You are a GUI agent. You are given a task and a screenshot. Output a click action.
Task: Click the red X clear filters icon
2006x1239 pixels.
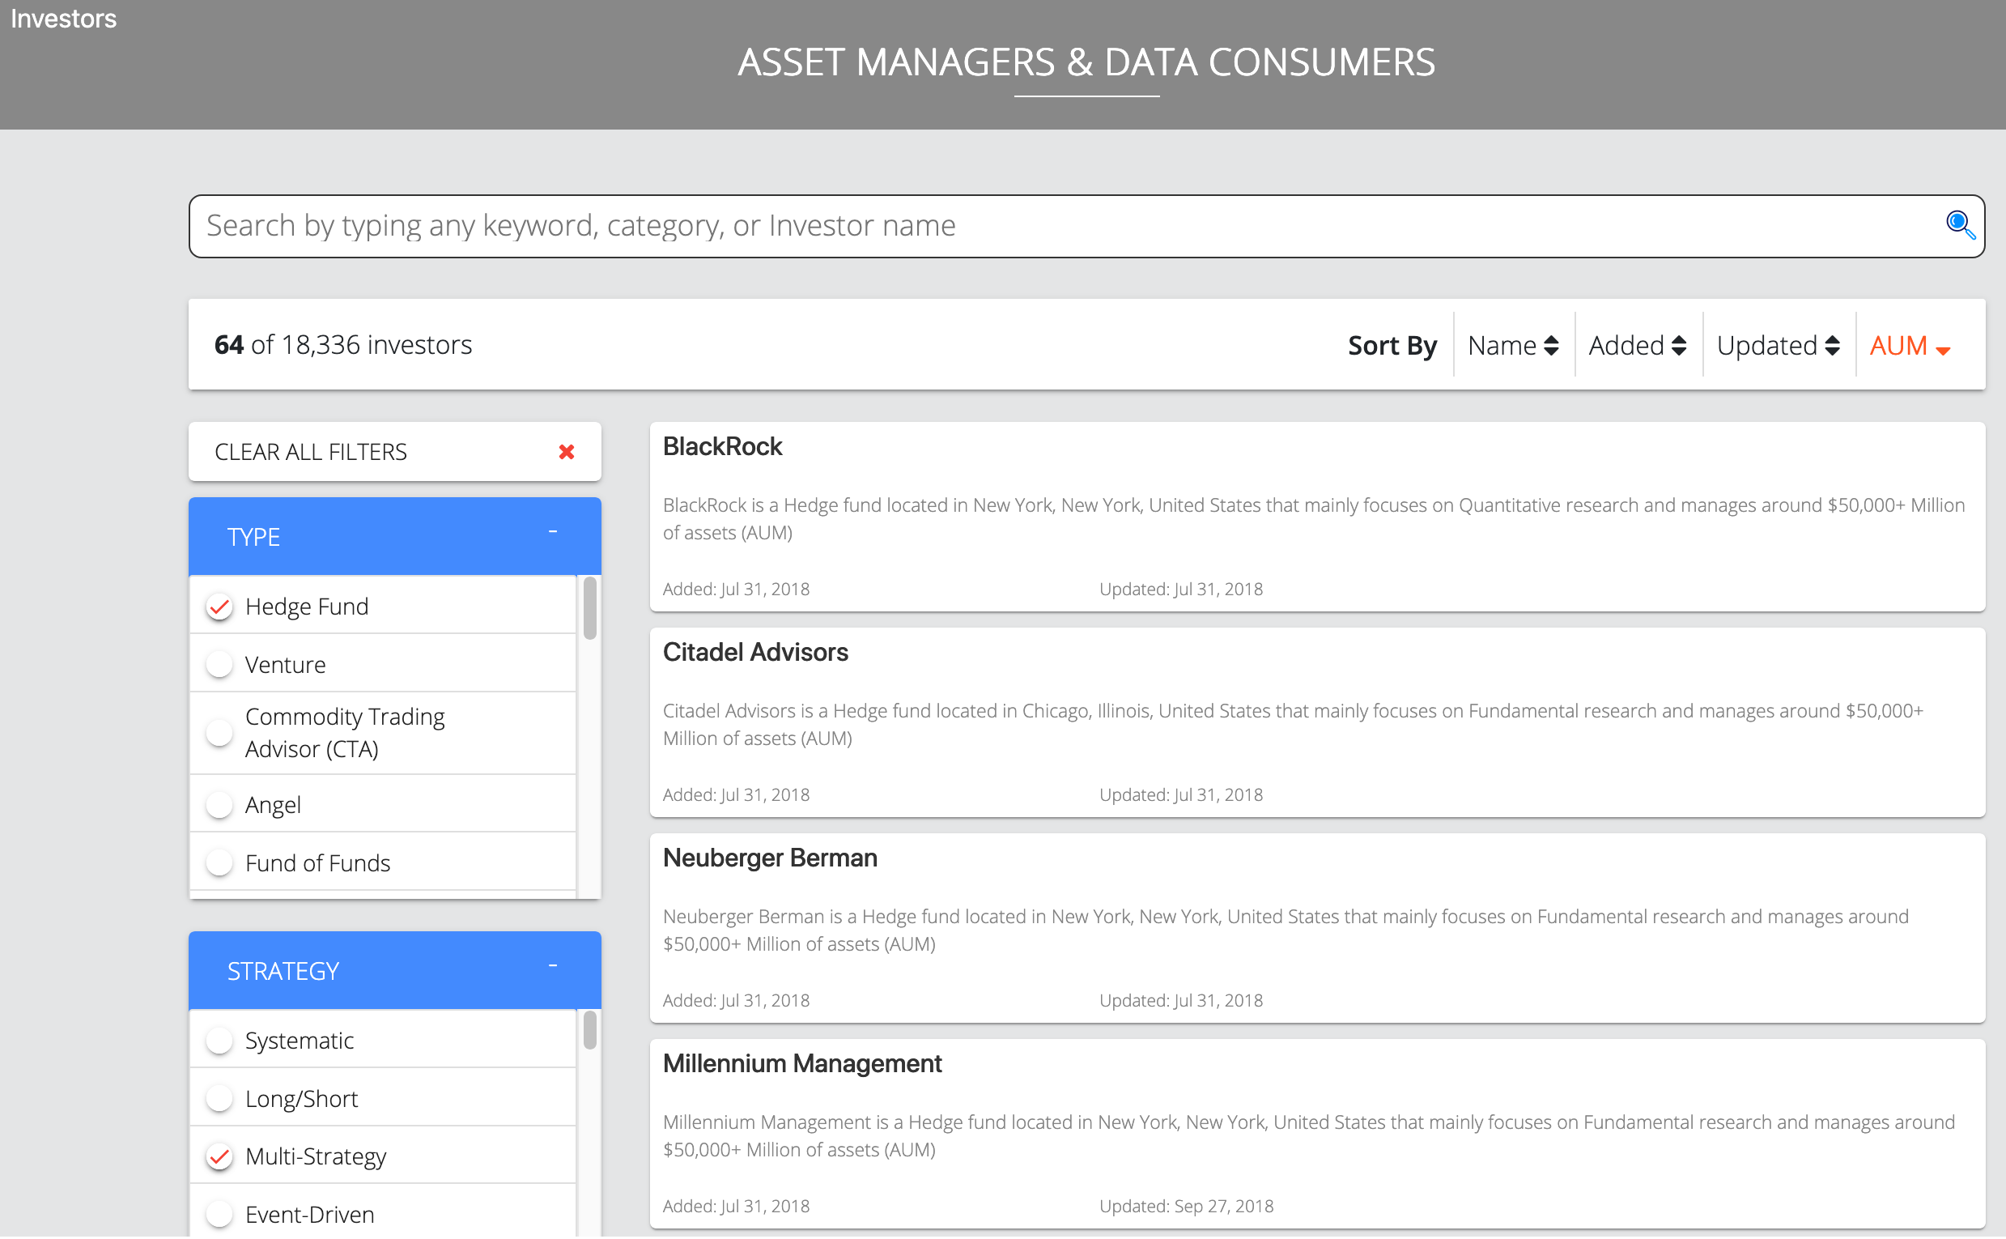tap(566, 452)
